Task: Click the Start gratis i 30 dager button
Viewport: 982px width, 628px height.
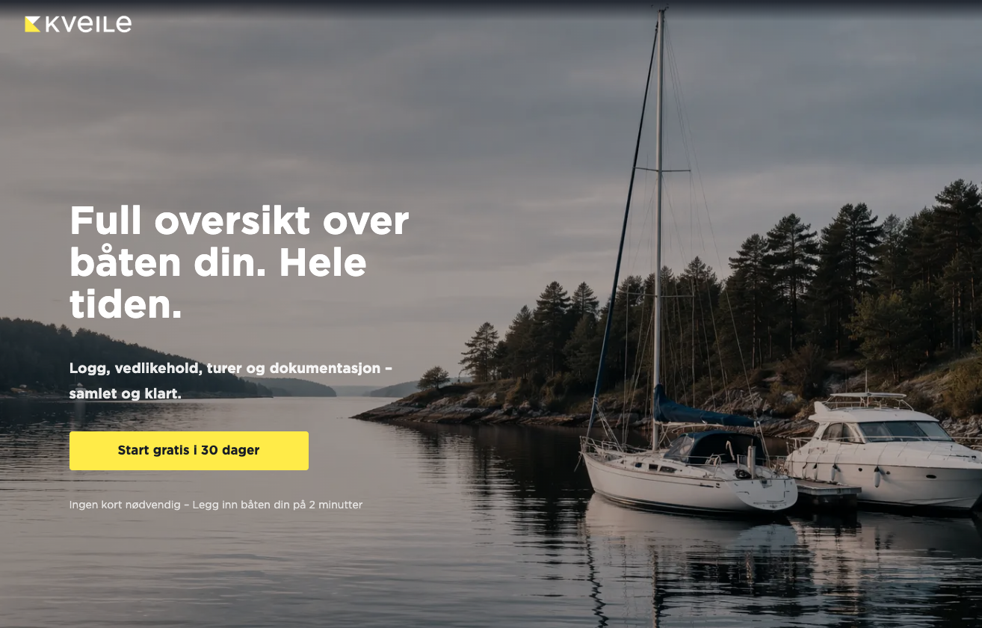Action: click(189, 451)
